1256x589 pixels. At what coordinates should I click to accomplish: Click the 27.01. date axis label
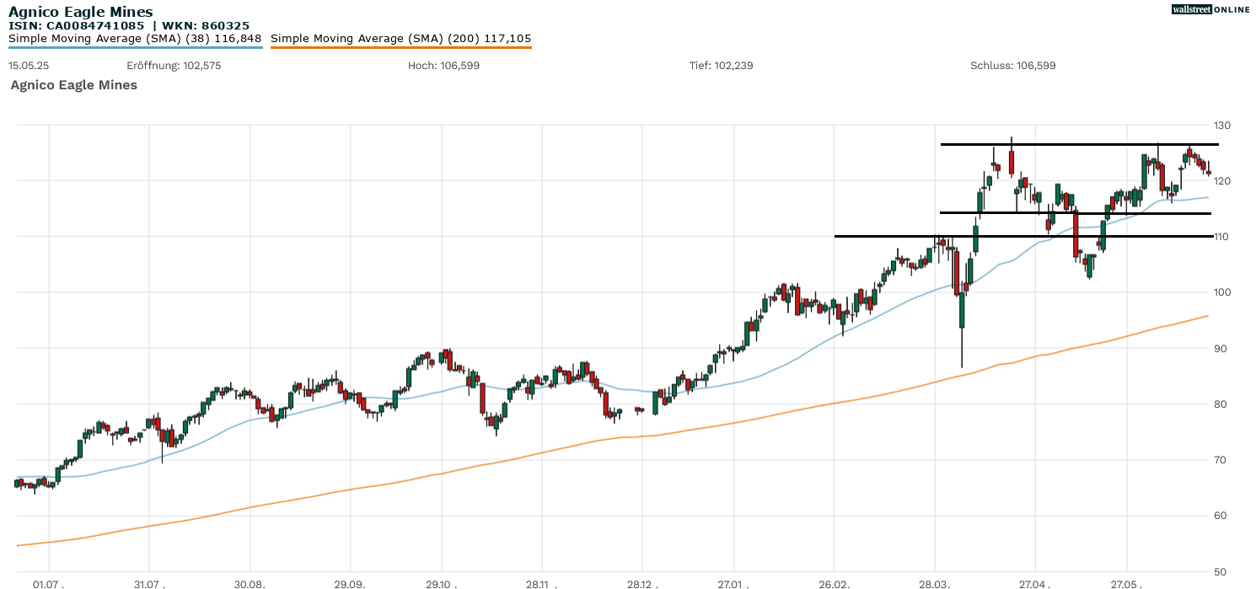pos(734,583)
